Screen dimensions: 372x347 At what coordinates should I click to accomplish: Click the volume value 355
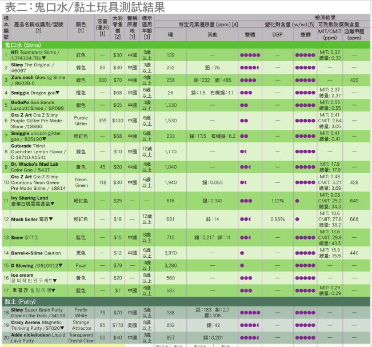coord(102,121)
